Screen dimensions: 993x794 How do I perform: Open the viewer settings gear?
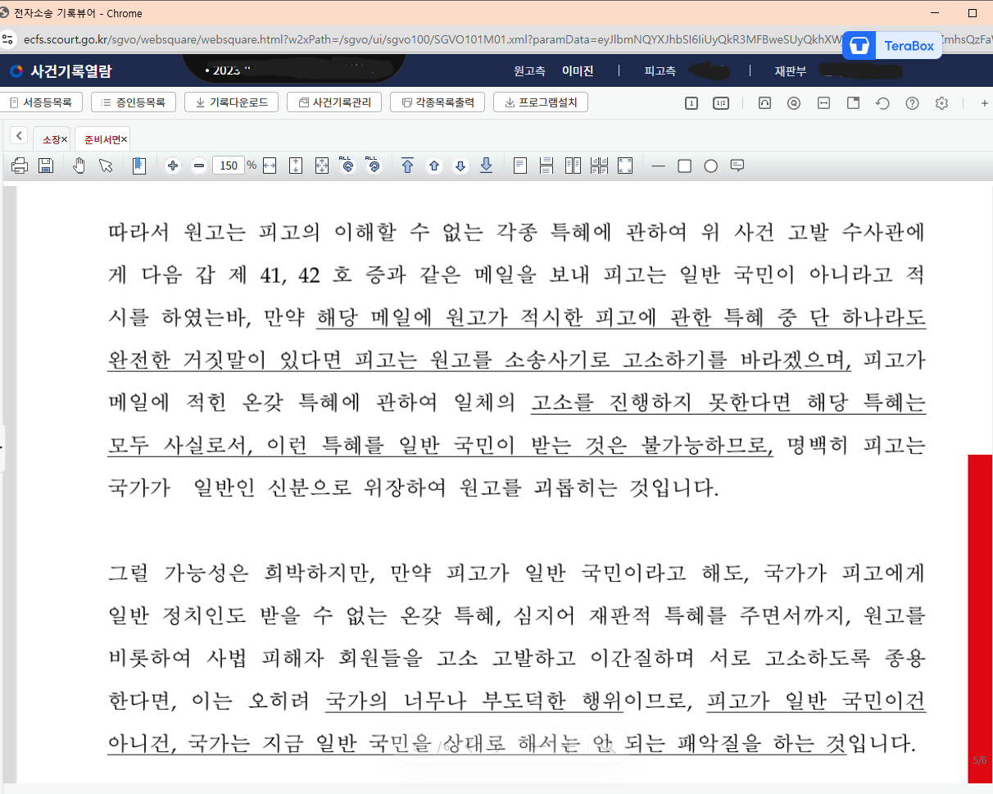[x=941, y=103]
